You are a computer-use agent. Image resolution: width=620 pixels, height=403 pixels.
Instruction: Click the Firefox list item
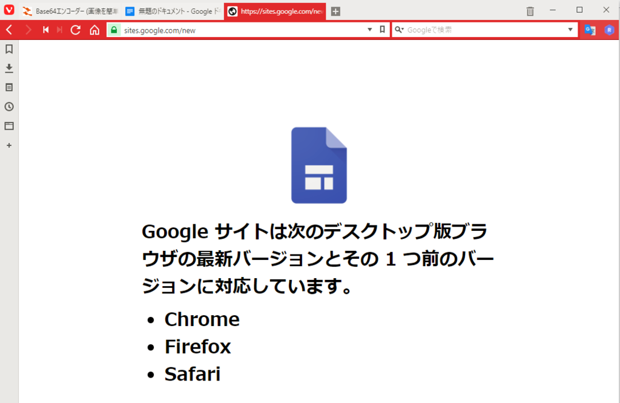tap(198, 347)
